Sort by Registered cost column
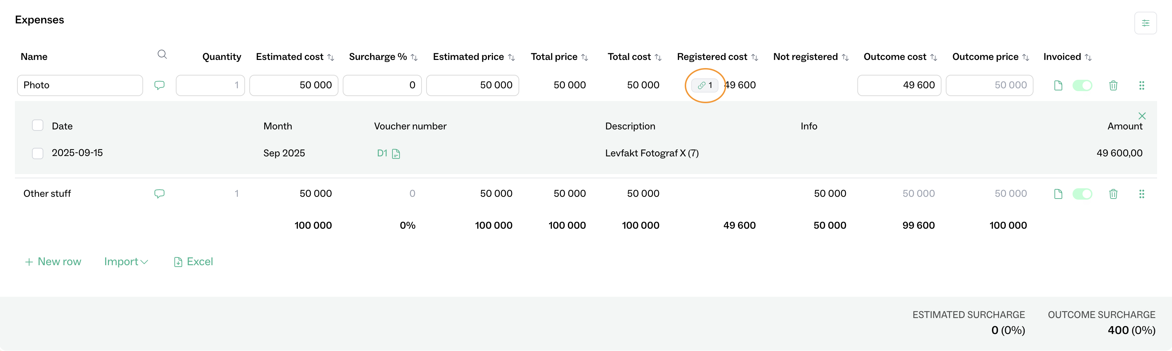Image resolution: width=1172 pixels, height=351 pixels. (754, 58)
